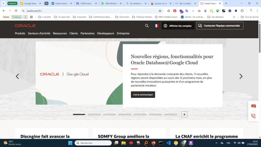Open the terminal from the taskbar
This screenshot has width=261, height=147.
[161, 143]
